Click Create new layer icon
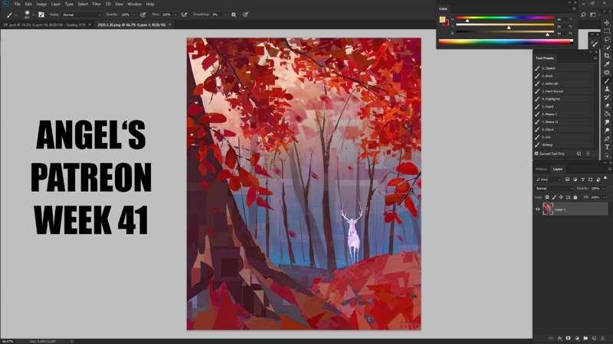This screenshot has width=613, height=344. pos(594,338)
